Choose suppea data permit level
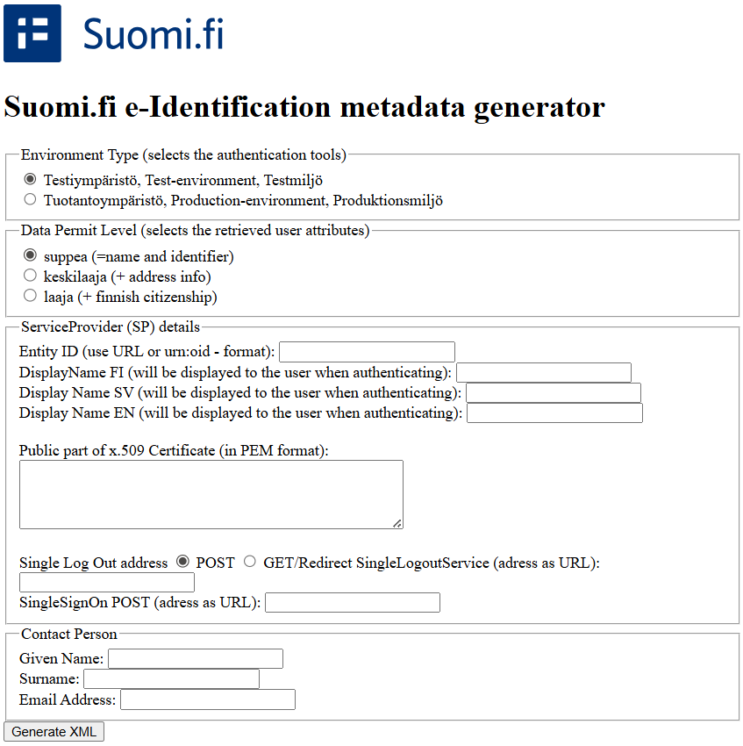This screenshot has width=743, height=746. 31,256
